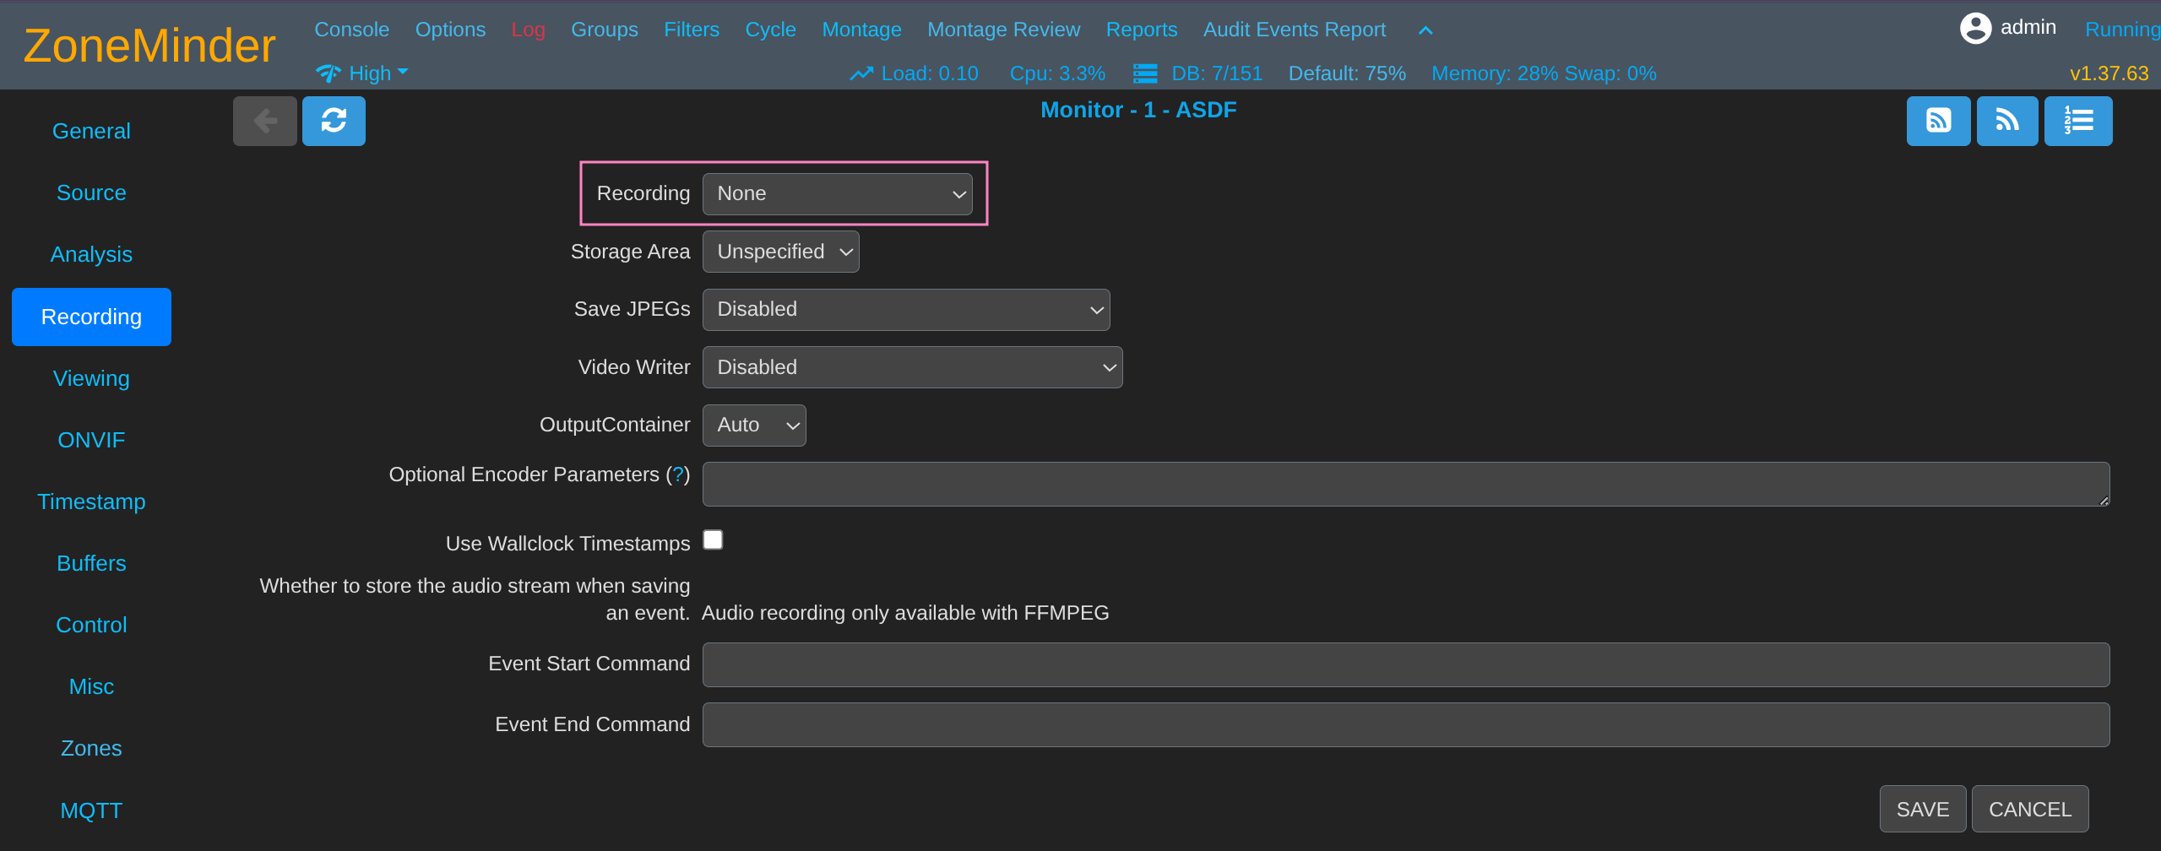Open the Video Writer dropdown

[912, 367]
